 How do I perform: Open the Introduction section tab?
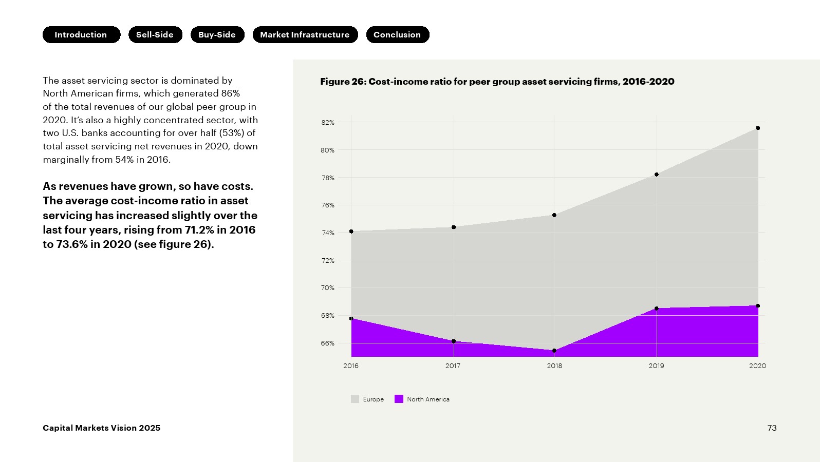pos(81,35)
